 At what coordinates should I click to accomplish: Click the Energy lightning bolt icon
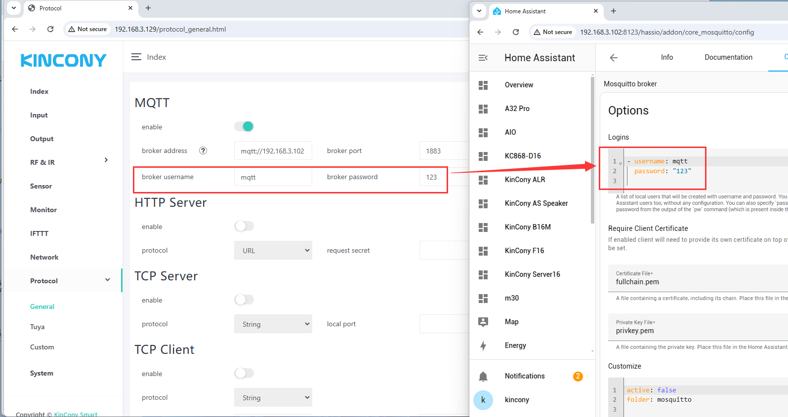click(483, 345)
